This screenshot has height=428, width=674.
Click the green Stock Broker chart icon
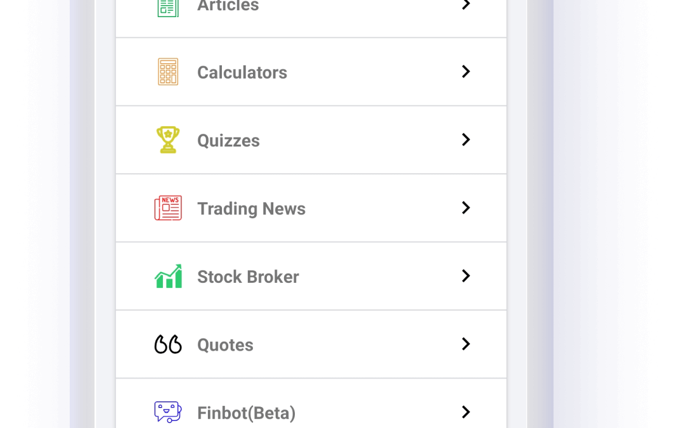167,276
